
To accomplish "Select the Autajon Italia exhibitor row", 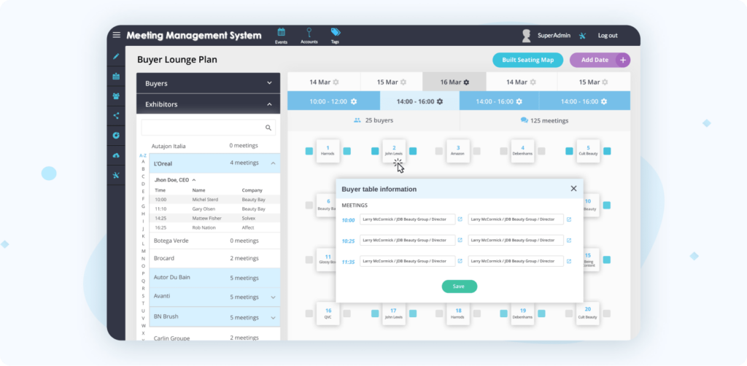I will pos(214,146).
